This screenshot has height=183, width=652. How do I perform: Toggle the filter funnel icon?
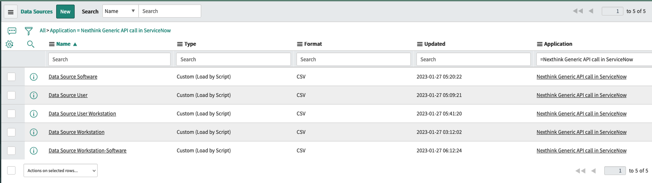[29, 31]
